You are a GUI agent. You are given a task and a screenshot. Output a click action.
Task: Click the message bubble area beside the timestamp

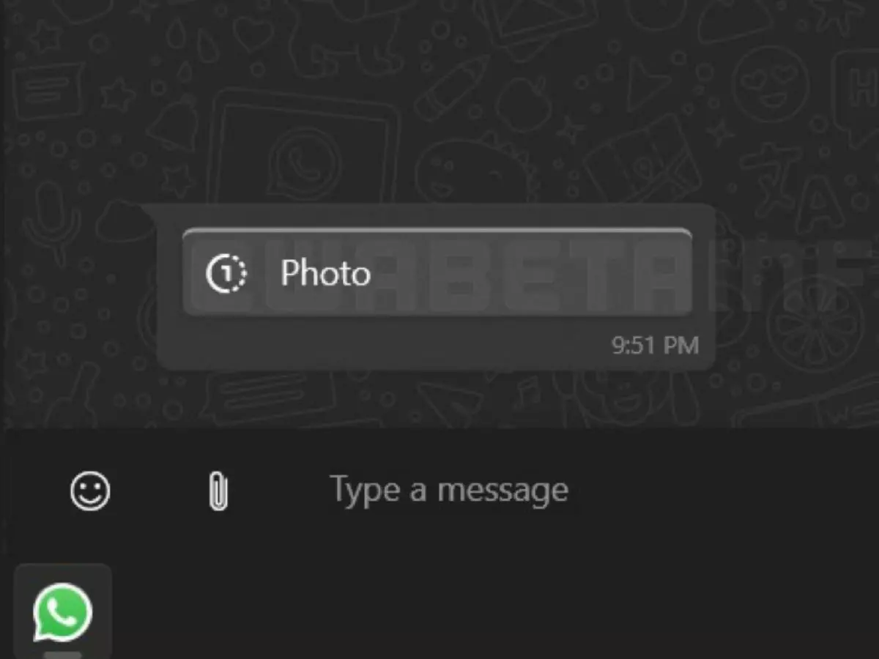(381, 344)
